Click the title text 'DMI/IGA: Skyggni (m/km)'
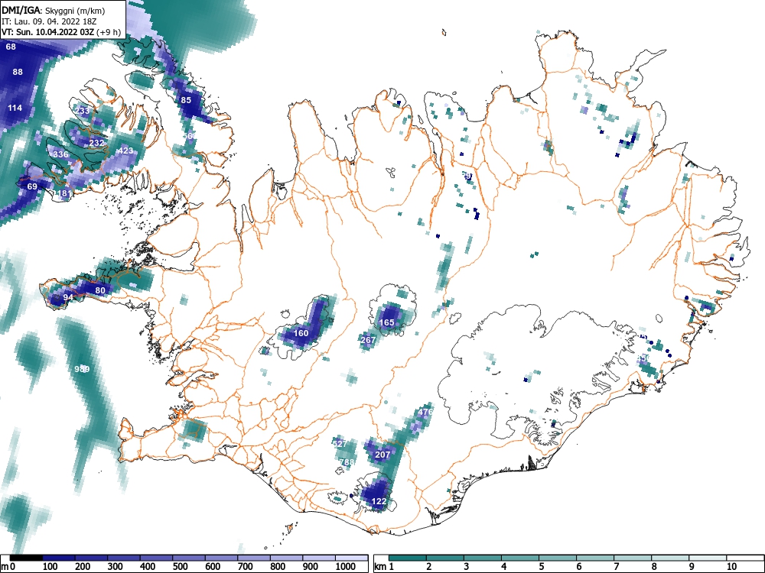Viewport: 765px width, 573px height. click(x=54, y=10)
